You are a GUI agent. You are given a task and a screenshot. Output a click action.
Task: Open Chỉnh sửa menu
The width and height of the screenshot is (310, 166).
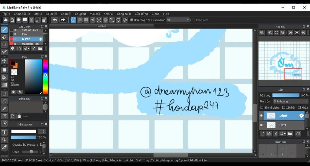(22, 14)
